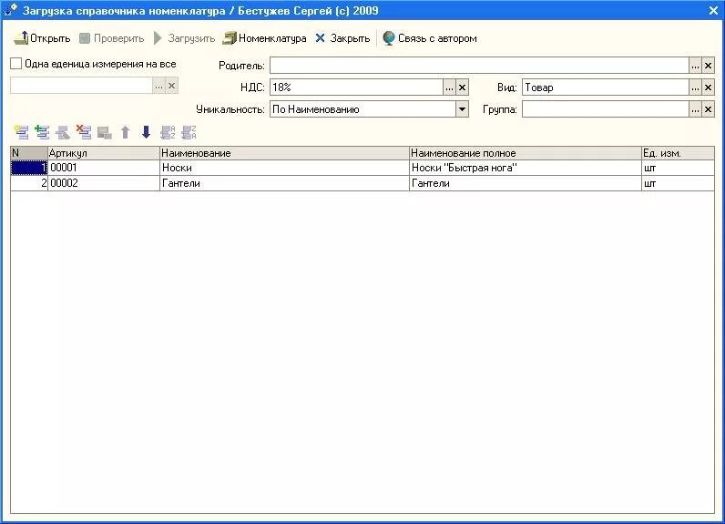This screenshot has width=725, height=524.
Task: Add a new table row icon
Action: pos(21,133)
